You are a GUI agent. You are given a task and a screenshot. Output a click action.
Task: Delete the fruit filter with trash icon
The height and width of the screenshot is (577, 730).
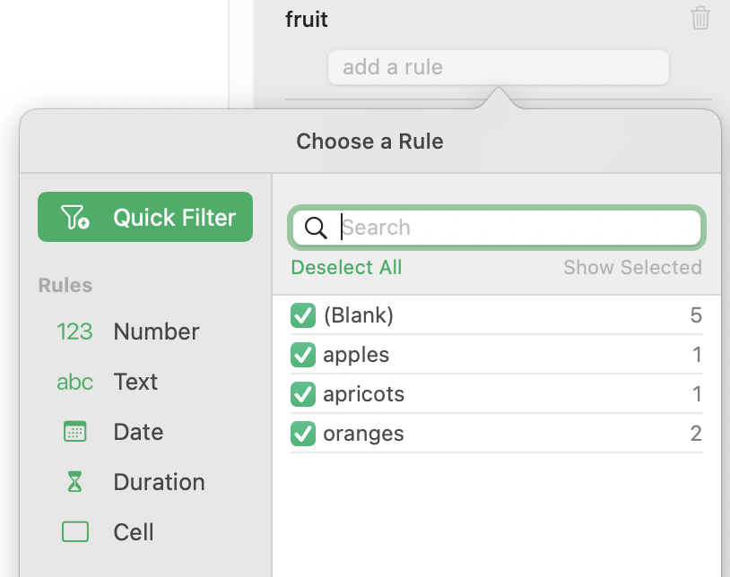coord(700,18)
